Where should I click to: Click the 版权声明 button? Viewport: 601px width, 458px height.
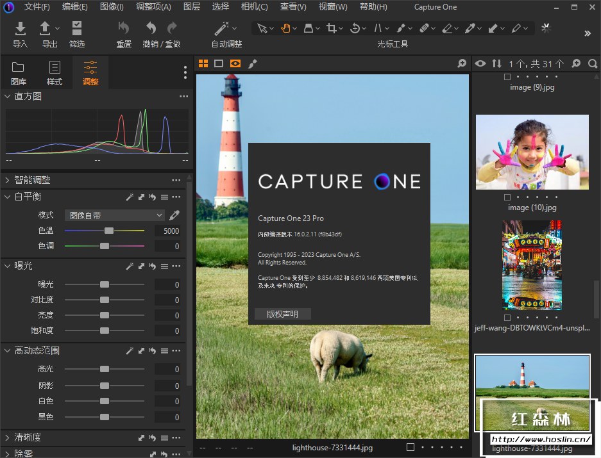(x=283, y=314)
